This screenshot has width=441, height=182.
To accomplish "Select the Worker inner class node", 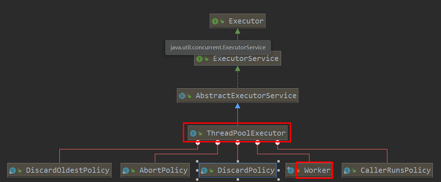I will (309, 170).
